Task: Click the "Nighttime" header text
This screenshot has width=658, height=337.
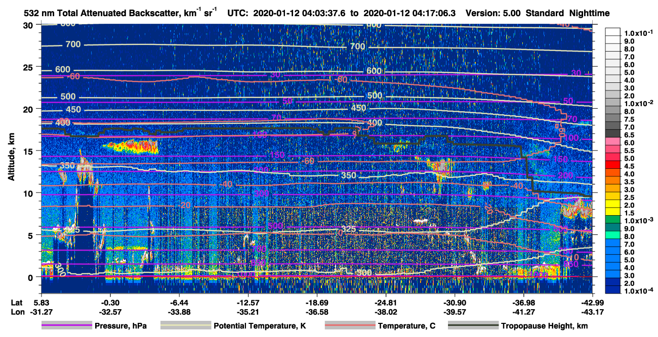Action: (589, 14)
